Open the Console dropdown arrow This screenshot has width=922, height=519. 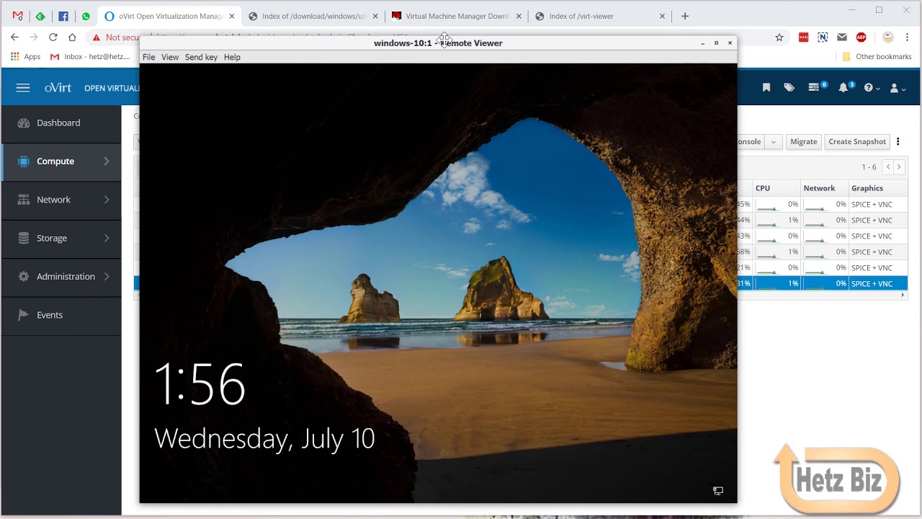tap(773, 142)
